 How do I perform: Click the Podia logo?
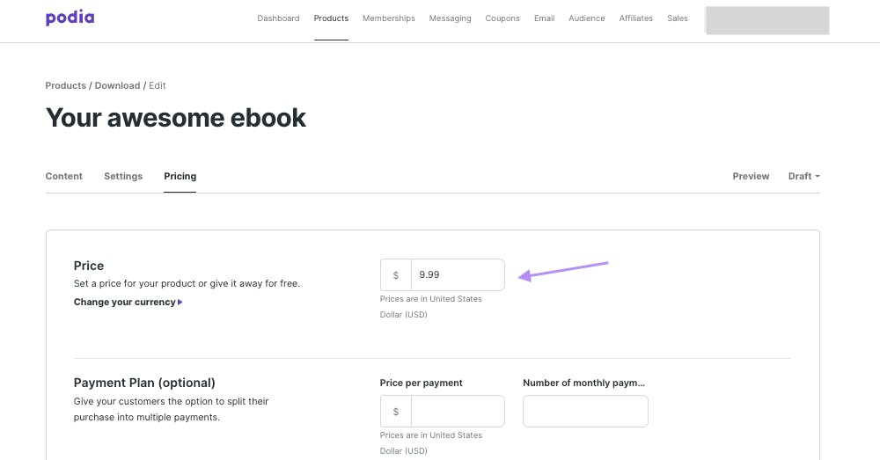coord(70,18)
